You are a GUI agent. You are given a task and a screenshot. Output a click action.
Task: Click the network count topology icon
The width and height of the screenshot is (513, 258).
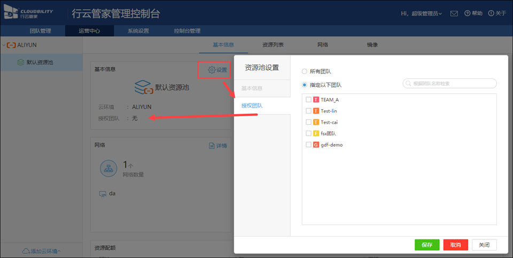[x=110, y=169]
